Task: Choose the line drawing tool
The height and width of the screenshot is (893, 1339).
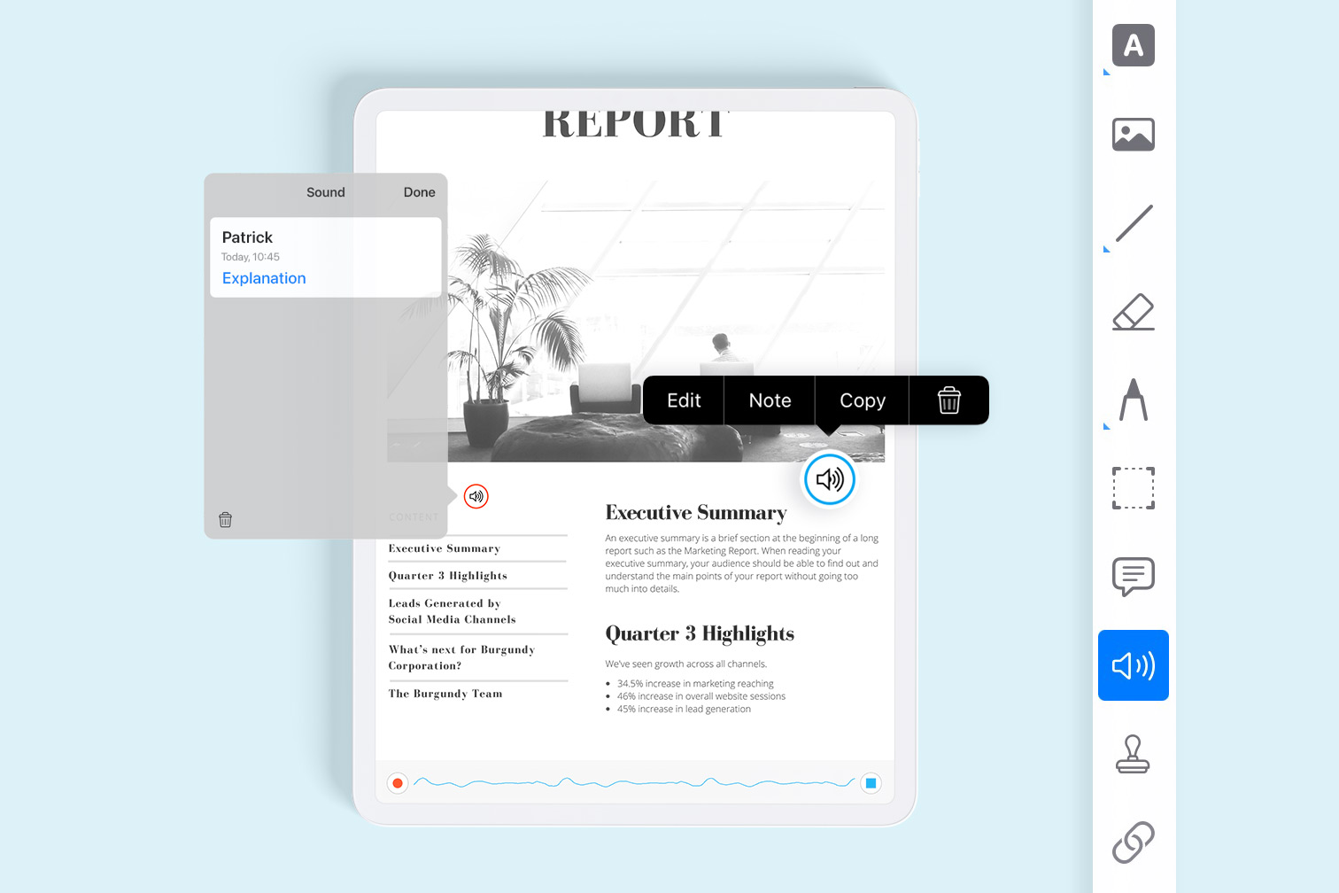Action: click(1134, 223)
